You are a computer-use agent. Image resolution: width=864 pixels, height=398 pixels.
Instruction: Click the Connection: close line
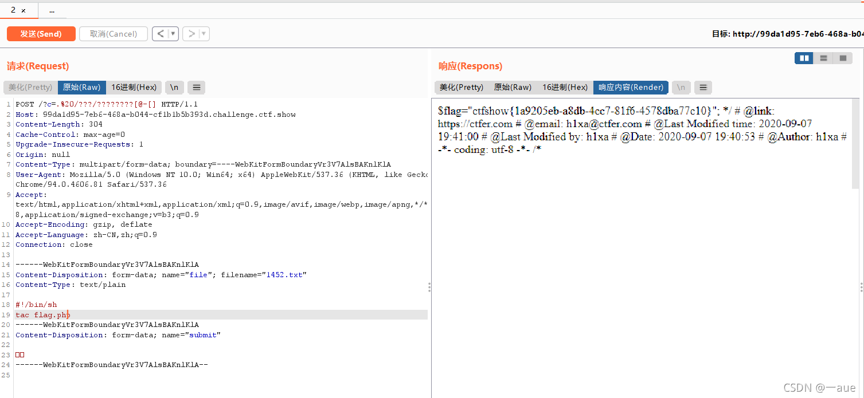(54, 245)
